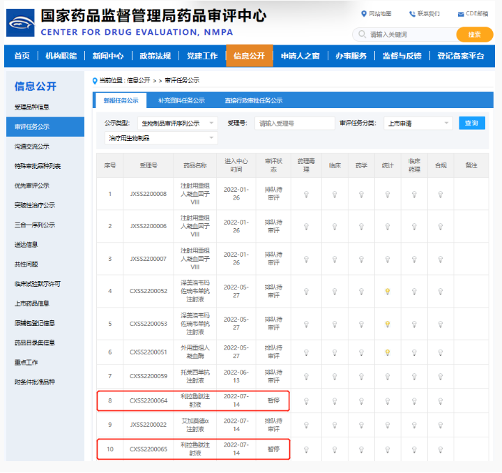The width and height of the screenshot is (502, 473).
Task: Click the 临床 bulb in row CXSS2200053
Action: point(335,324)
